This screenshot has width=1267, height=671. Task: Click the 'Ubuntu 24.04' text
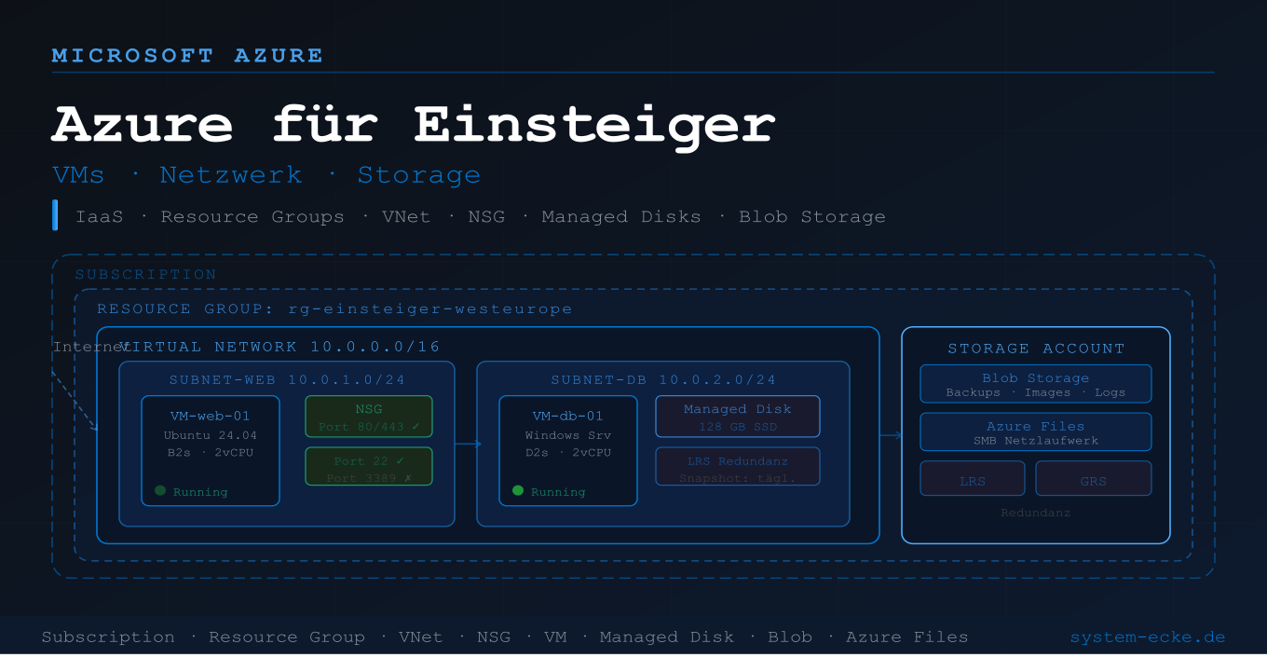point(211,435)
